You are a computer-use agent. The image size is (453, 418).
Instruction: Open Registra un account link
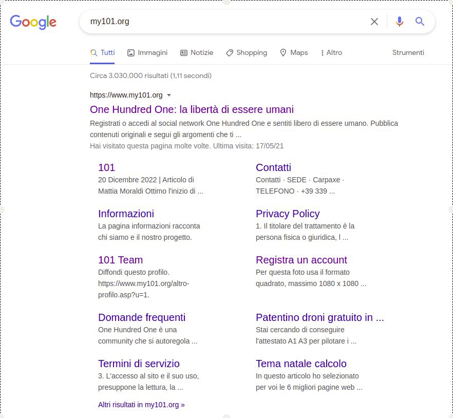click(301, 260)
